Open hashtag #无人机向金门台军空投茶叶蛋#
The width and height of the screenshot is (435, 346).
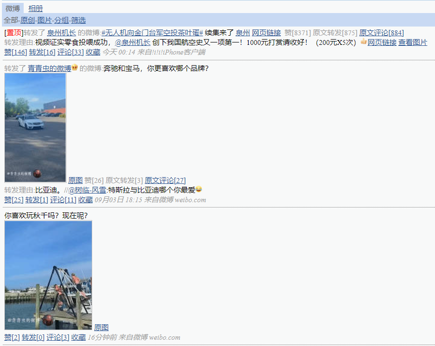152,33
